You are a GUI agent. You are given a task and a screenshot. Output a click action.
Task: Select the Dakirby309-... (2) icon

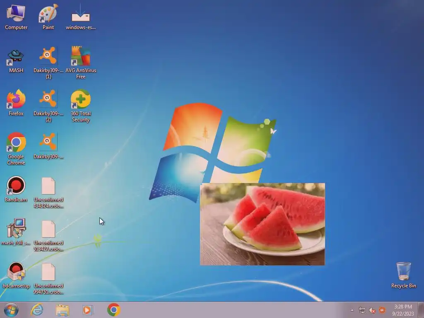click(48, 106)
